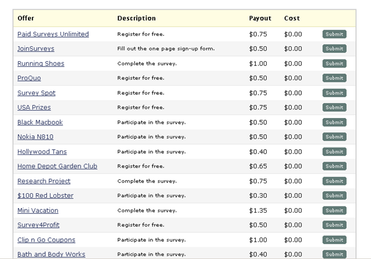This screenshot has height=259, width=371.
Task: Visit the Survey Spot link
Action: pos(37,93)
